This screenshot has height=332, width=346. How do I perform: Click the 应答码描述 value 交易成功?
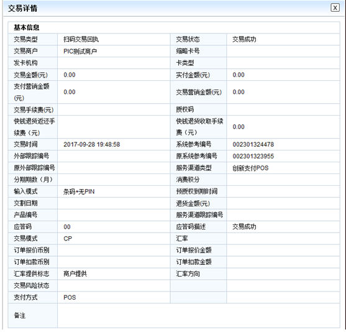244,227
